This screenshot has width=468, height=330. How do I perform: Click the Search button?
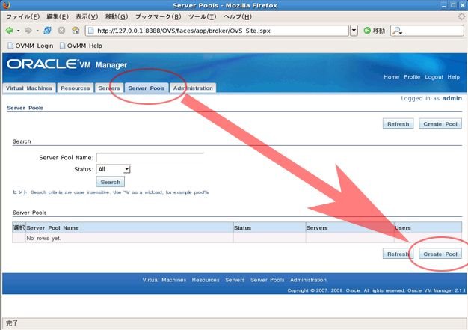click(x=111, y=182)
